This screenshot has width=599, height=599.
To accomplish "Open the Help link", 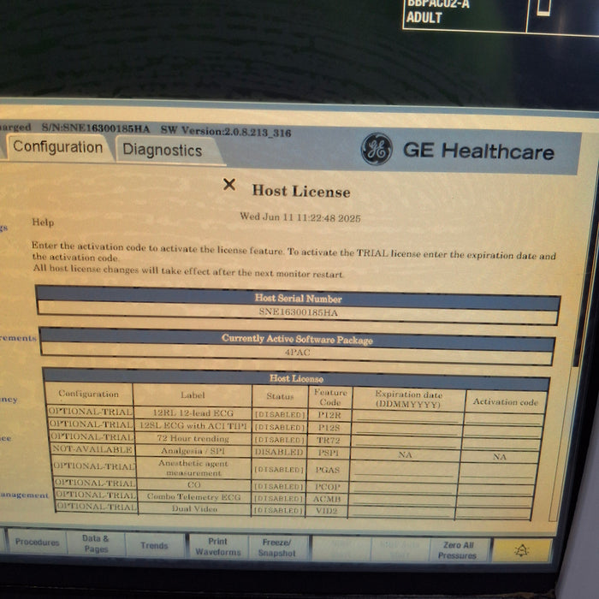I will pos(43,222).
